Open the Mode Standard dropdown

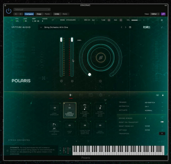73,20
